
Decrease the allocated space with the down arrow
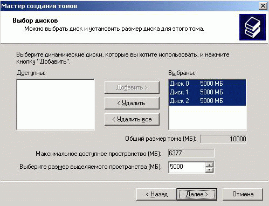(x=209, y=170)
